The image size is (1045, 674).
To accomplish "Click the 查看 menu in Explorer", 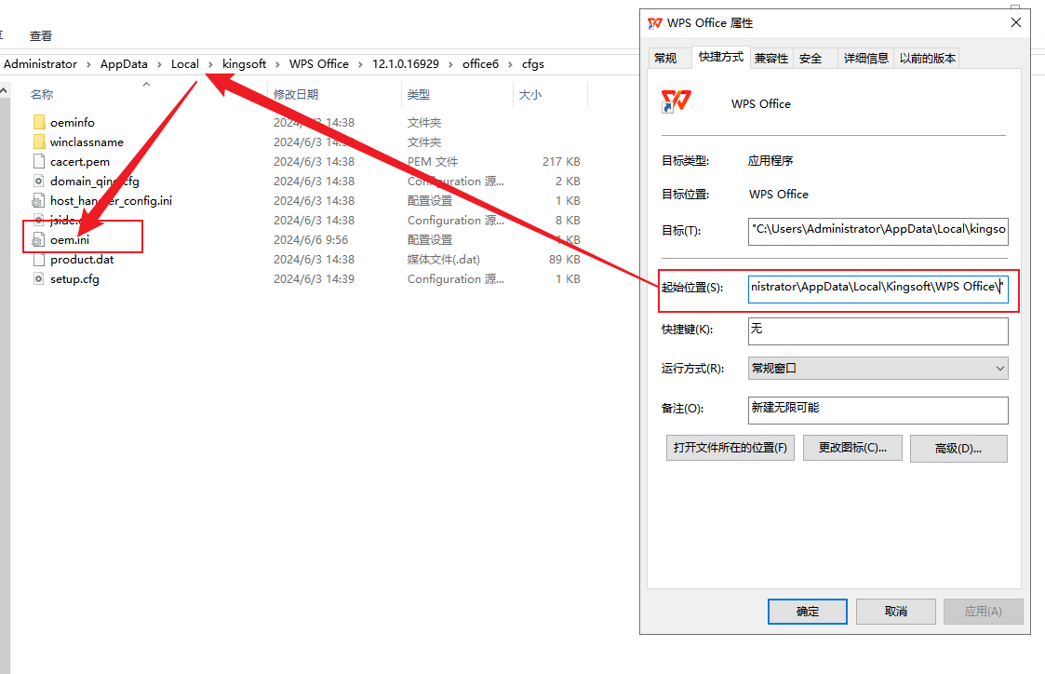I will tap(41, 36).
